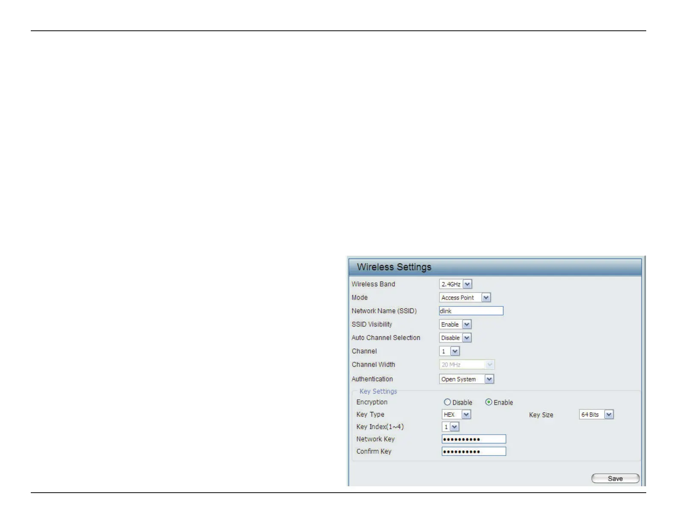
Task: Click the Authentication label
Action: 372,379
